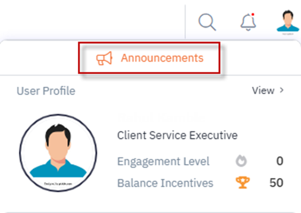The height and width of the screenshot is (213, 301).
Task: Click the tiny caption under the top-bar avatar
Action: pyautogui.click(x=288, y=34)
